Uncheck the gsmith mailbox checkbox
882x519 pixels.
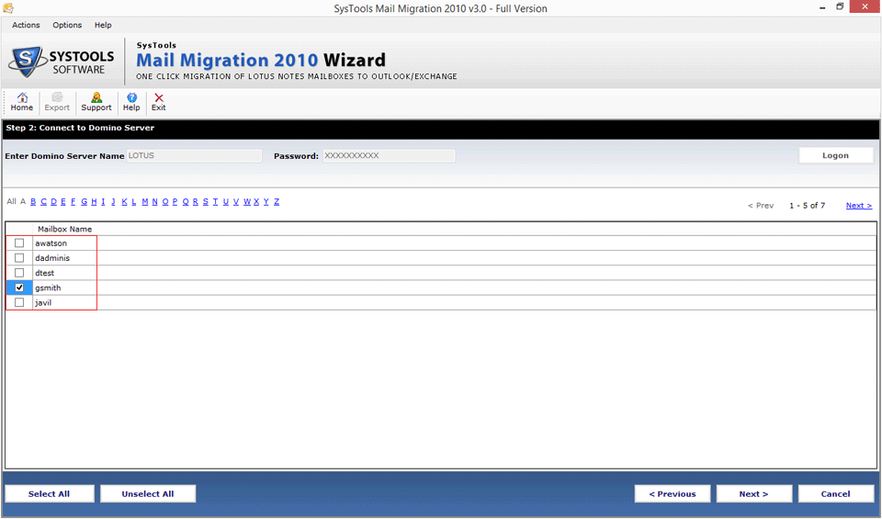point(19,288)
